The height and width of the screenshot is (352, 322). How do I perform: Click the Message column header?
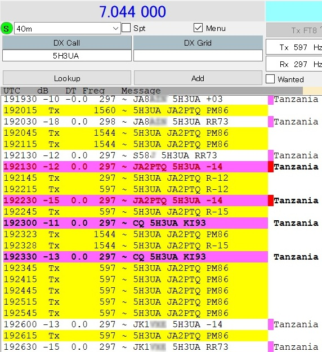pos(141,91)
